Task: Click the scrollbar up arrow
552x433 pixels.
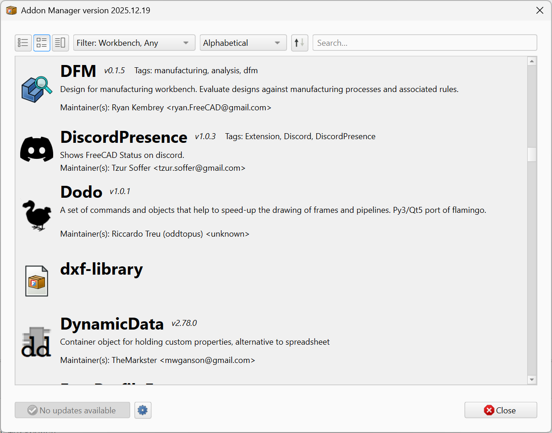Action: tap(532, 61)
